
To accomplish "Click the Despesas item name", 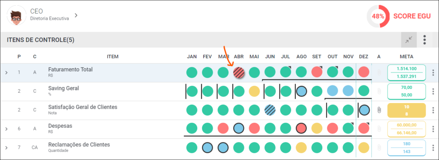I will pos(60,126).
